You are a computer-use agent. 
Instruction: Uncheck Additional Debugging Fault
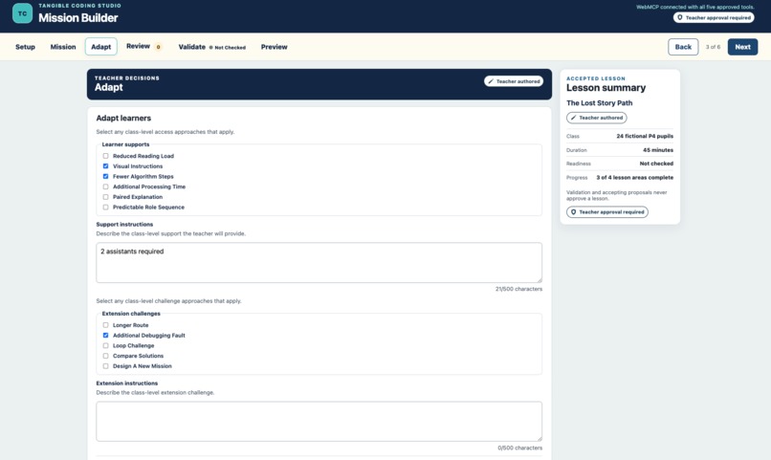point(106,335)
